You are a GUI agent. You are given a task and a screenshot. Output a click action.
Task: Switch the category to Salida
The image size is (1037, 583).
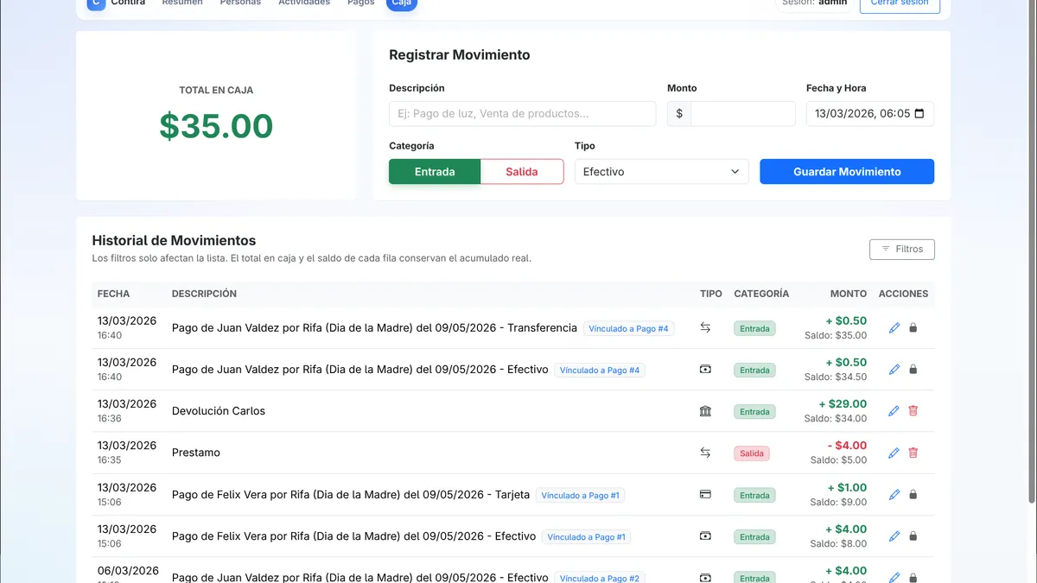(x=522, y=172)
